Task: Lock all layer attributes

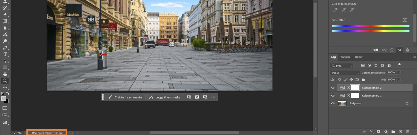Action: [363, 80]
